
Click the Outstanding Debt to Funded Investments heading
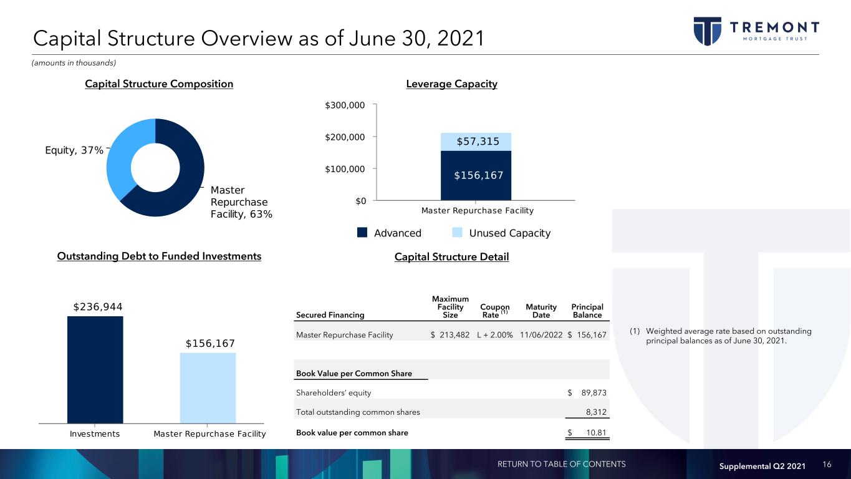pos(158,256)
